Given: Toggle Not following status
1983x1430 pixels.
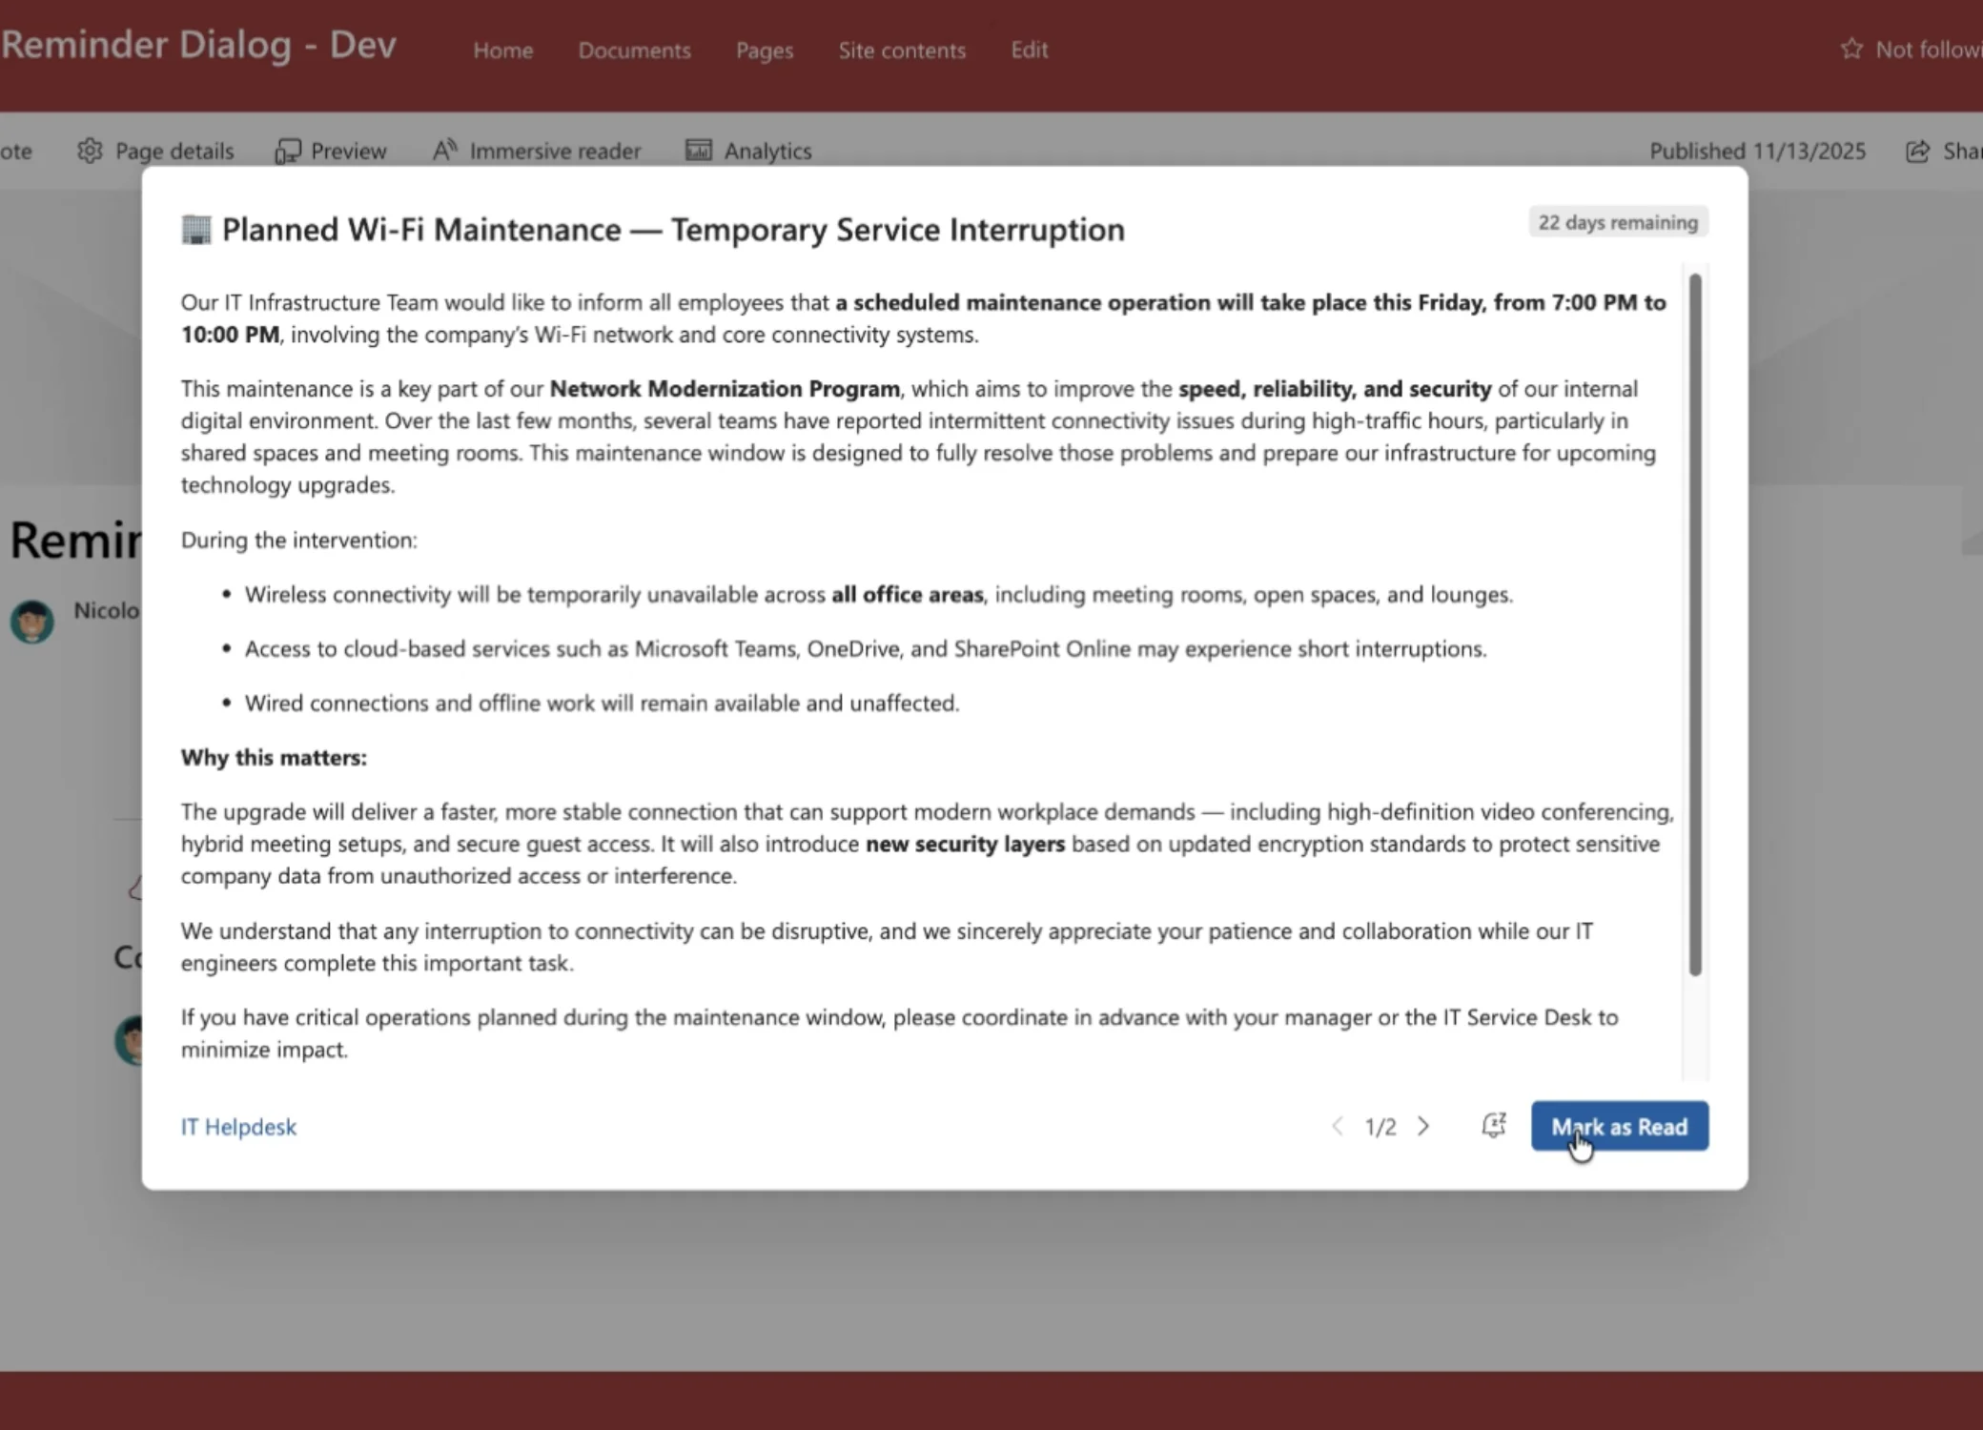Looking at the screenshot, I should click(x=1916, y=49).
